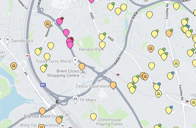Select the yellow marker inside Hendon Park

102,45
